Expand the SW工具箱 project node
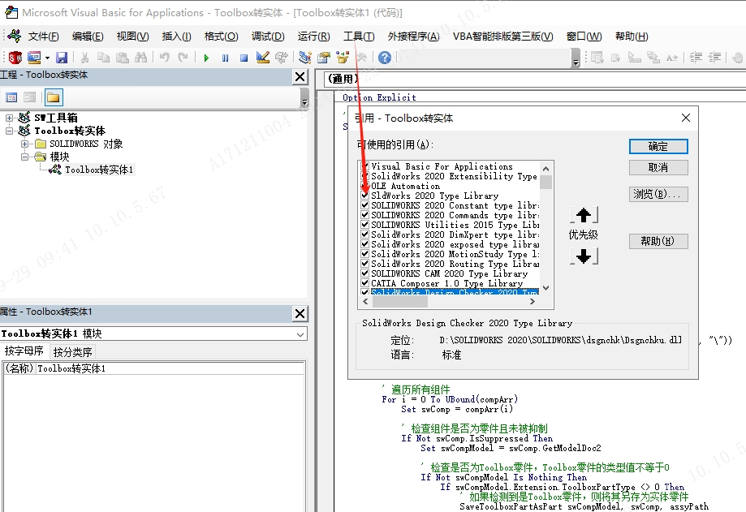 point(9,118)
